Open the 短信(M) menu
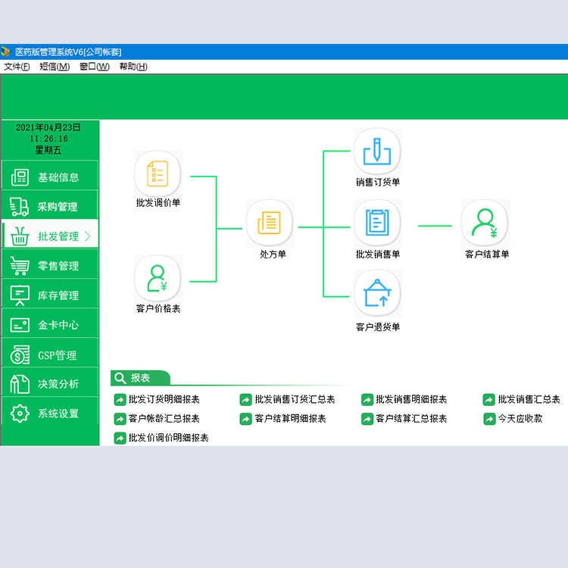 tap(55, 67)
